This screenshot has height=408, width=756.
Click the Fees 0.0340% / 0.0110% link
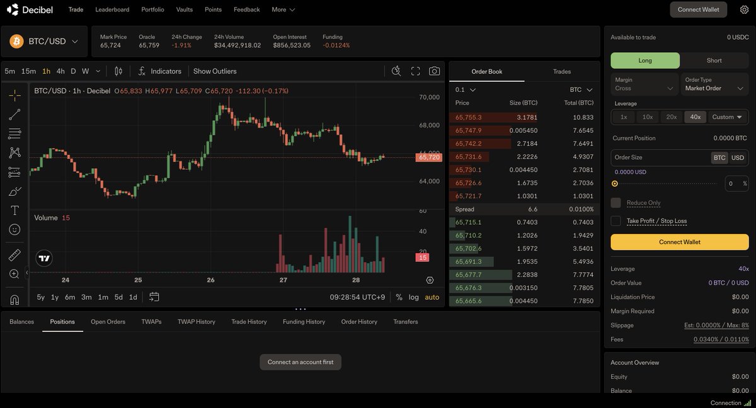[721, 339]
